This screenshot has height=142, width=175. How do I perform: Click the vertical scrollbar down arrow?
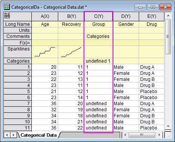coord(168,126)
